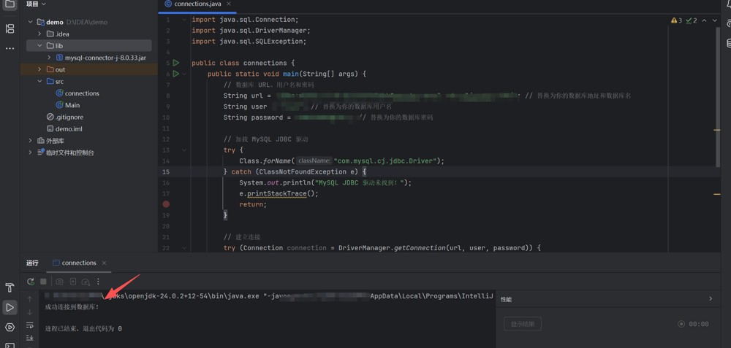The image size is (731, 348).
Task: Click warning stripe marker near line 12
Action: point(717,130)
